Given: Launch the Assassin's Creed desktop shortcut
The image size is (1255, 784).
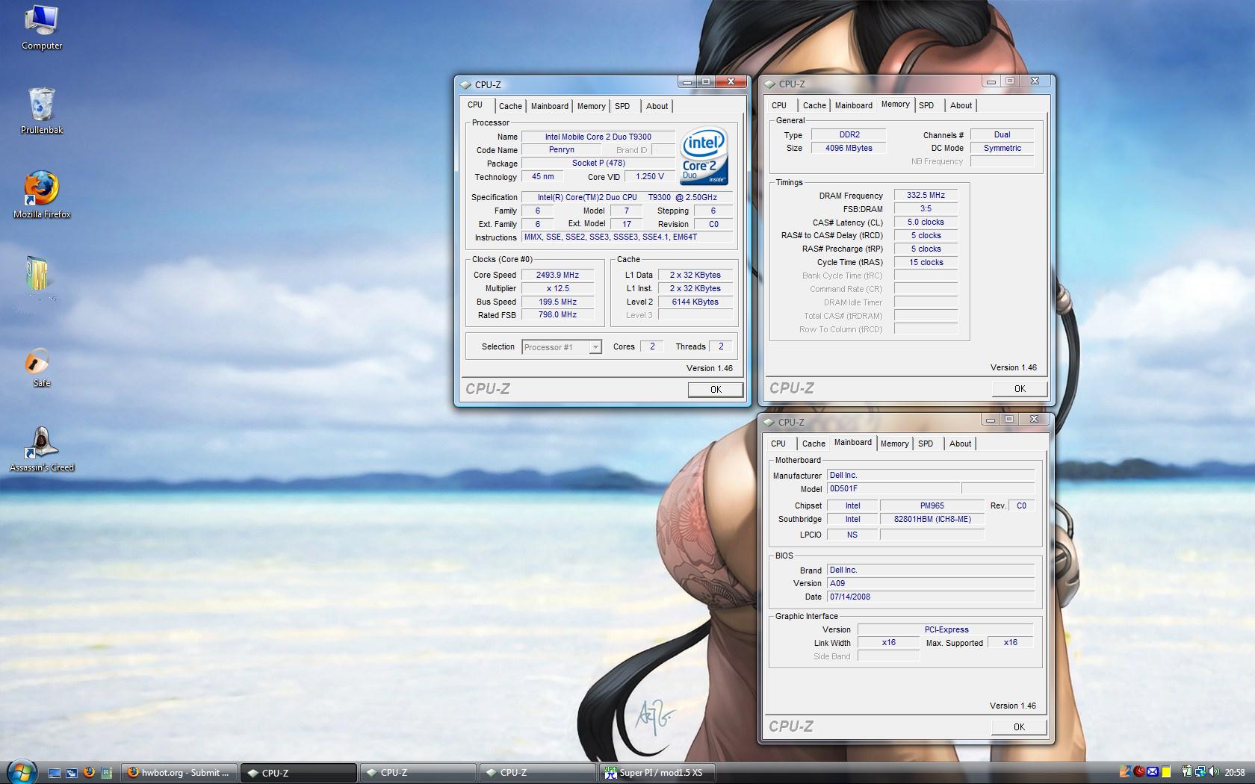Looking at the screenshot, I should click(42, 448).
